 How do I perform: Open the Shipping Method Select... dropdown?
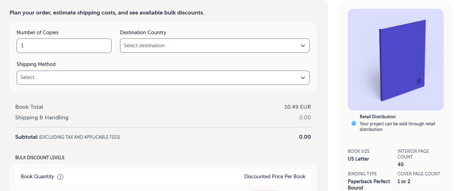coord(159,78)
